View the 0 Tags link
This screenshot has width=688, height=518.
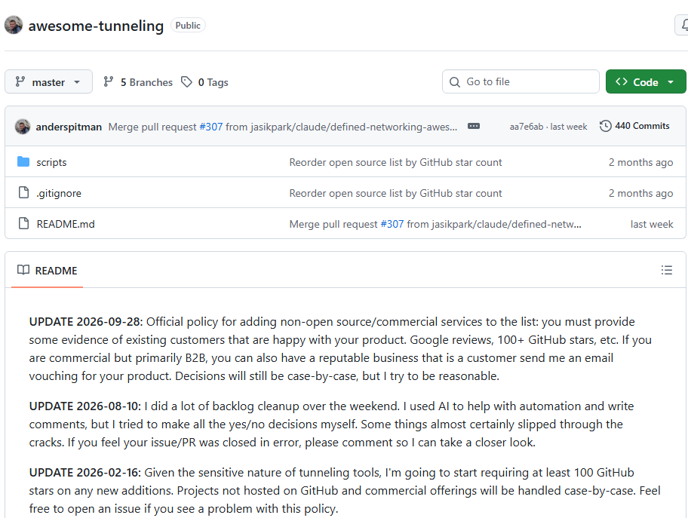click(x=205, y=82)
